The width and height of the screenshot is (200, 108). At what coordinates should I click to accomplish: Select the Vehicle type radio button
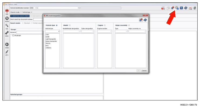57,25
